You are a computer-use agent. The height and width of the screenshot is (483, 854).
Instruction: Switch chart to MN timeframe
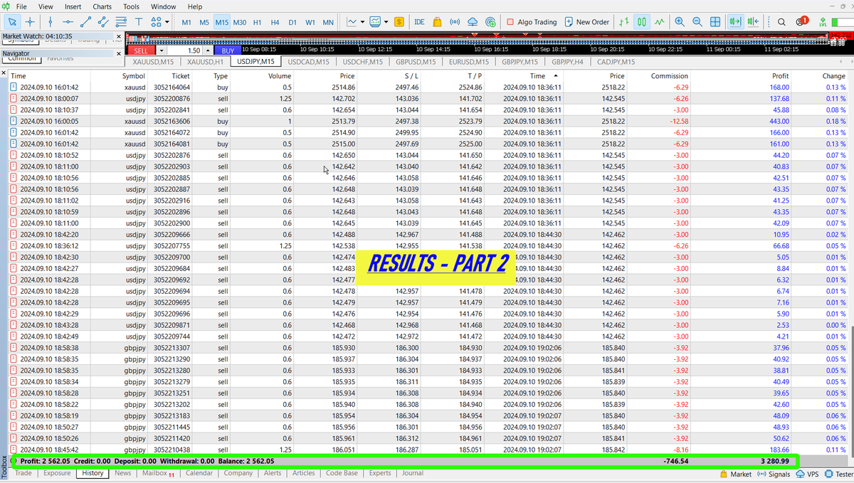328,22
